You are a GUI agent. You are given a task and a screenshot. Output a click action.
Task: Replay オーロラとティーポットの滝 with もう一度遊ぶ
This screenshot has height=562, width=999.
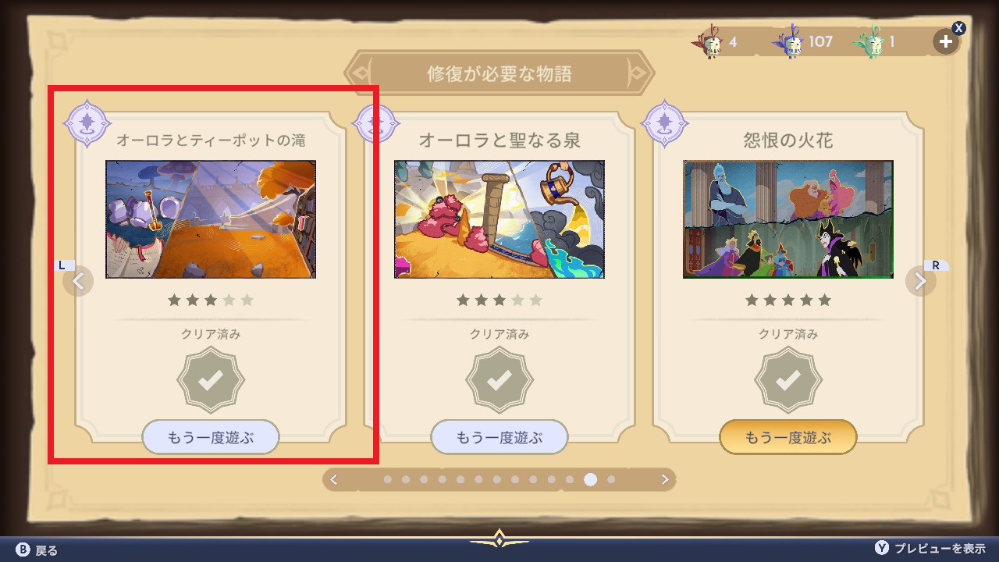click(x=211, y=437)
